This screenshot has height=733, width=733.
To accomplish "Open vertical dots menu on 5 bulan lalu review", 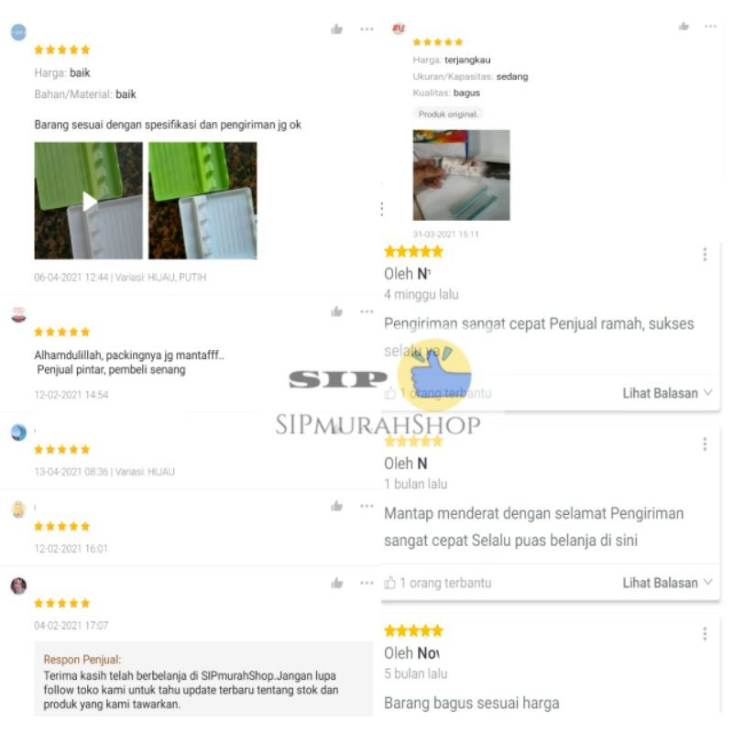I will coord(705,633).
